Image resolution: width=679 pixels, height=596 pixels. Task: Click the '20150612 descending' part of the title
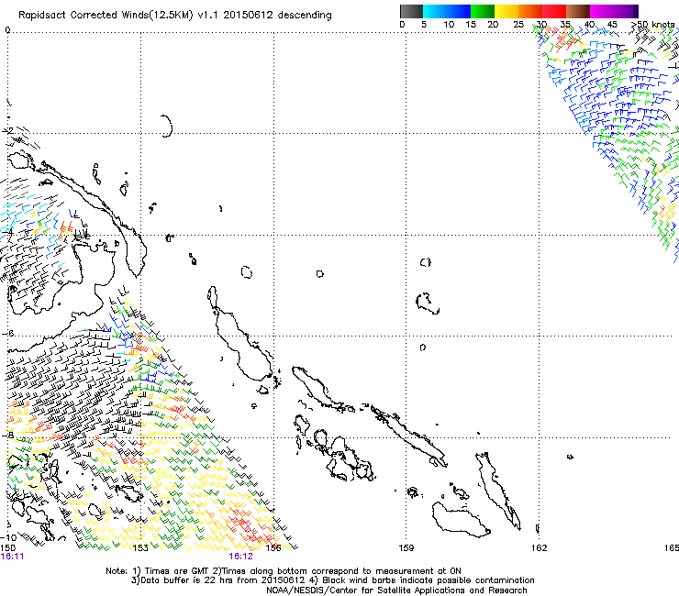point(278,16)
